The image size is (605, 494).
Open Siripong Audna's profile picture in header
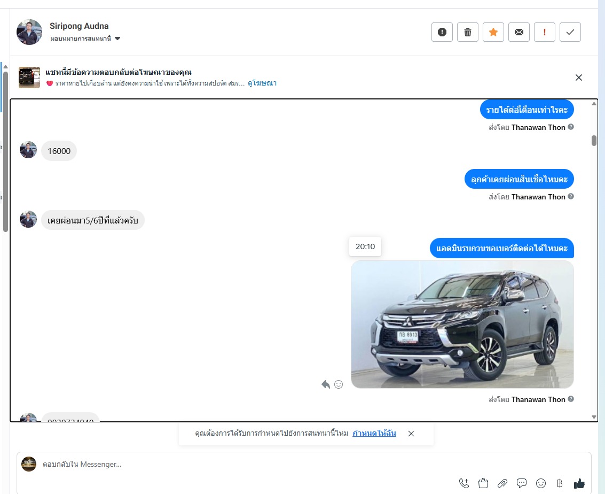29,32
